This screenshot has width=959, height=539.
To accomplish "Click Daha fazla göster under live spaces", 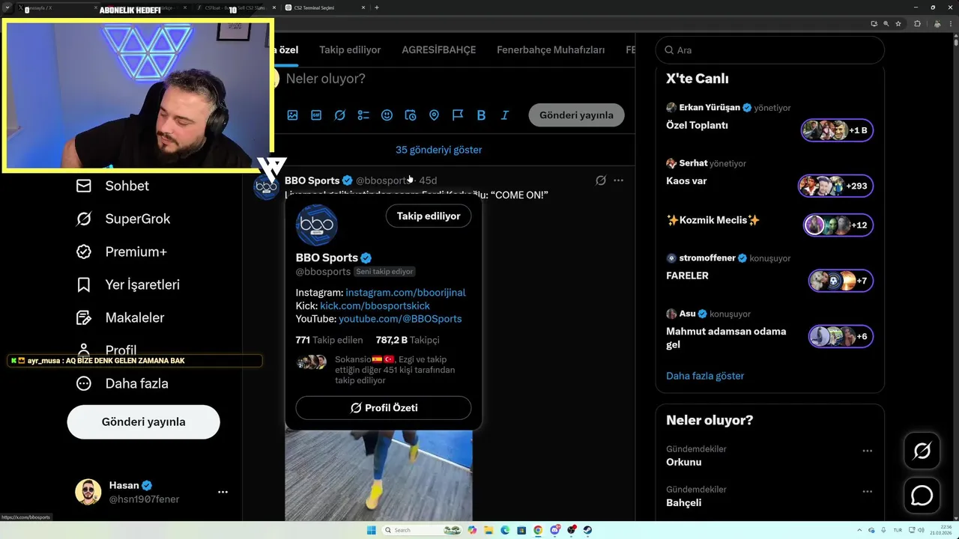I will click(705, 376).
